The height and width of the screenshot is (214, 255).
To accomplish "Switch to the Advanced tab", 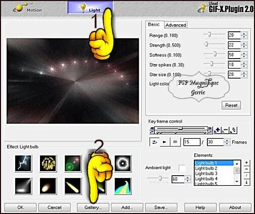I will pyautogui.click(x=176, y=25).
